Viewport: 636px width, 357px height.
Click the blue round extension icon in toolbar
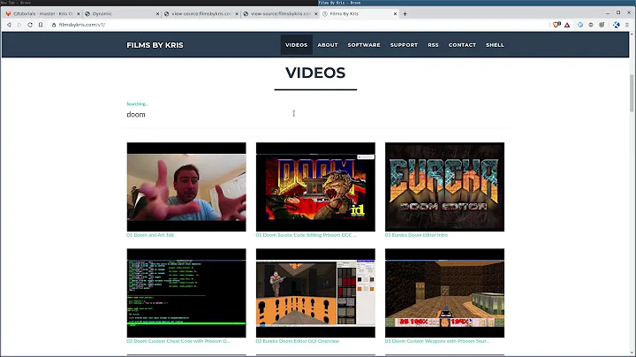coord(580,25)
